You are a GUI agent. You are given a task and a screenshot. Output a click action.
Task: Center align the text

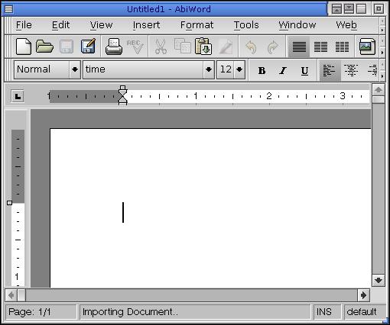pyautogui.click(x=351, y=70)
